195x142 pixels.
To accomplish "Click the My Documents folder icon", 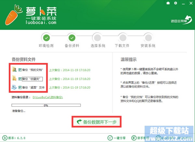I will pyautogui.click(x=14, y=70).
